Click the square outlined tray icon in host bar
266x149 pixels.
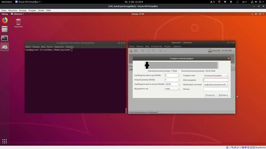[237, 2]
